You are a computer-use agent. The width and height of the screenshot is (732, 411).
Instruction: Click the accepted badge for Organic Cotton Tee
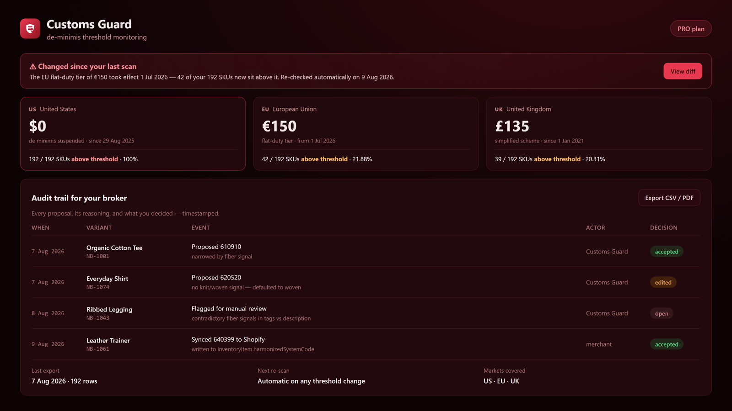(x=667, y=252)
